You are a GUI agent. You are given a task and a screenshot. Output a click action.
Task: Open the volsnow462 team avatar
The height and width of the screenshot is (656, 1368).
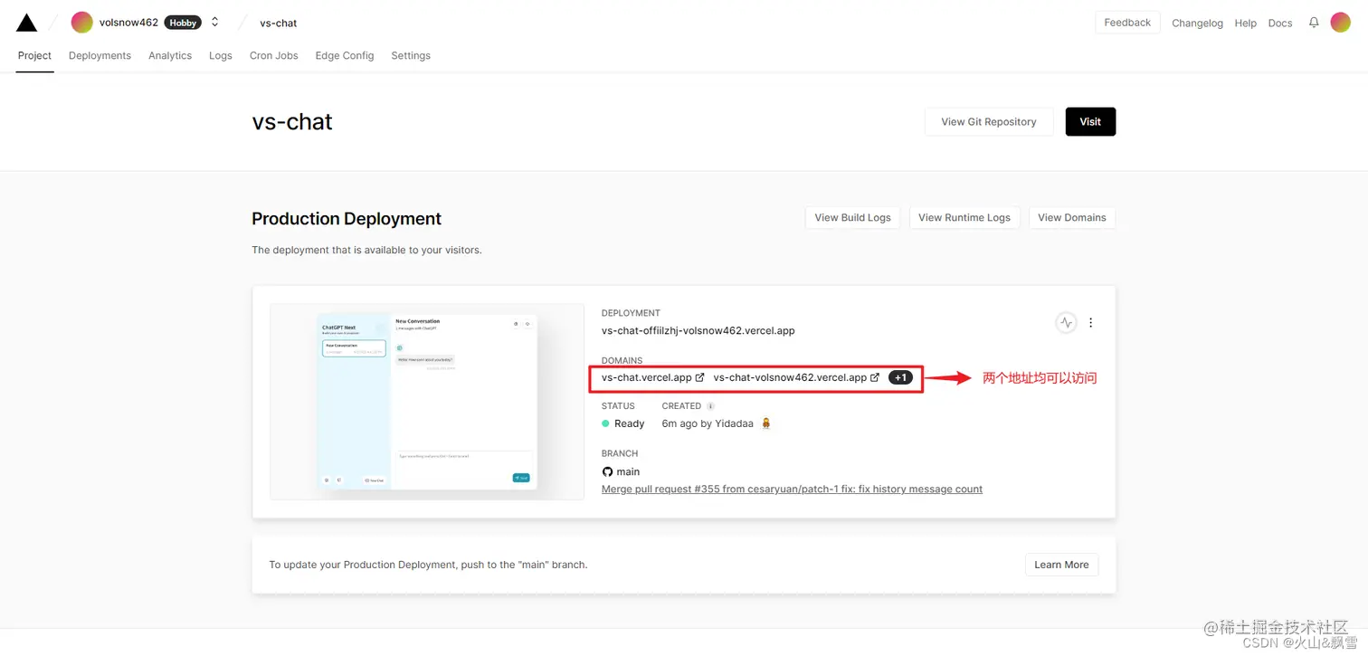(x=82, y=23)
